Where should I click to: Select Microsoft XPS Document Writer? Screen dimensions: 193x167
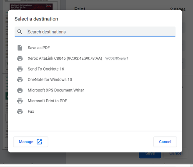pos(56,90)
